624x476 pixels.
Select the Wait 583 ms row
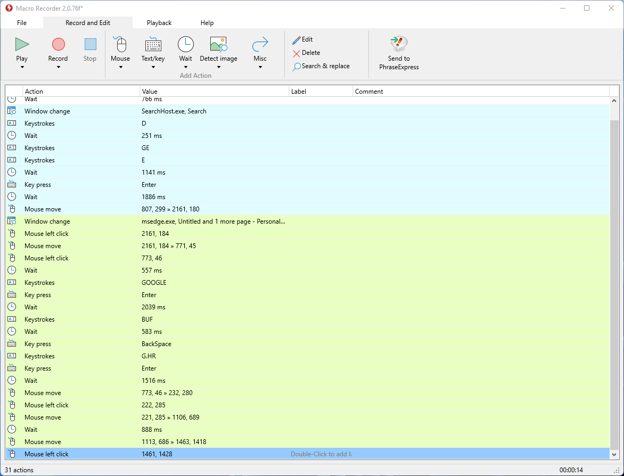click(x=308, y=332)
